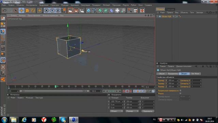Click the Apply button in Coordinates
Viewport: 218px width, 123px height.
click(x=148, y=111)
